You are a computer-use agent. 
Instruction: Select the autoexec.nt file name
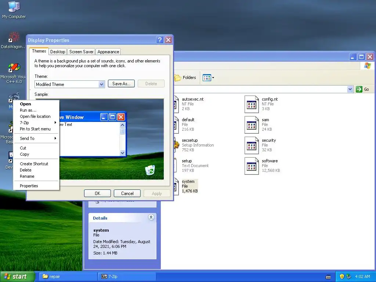pyautogui.click(x=192, y=99)
